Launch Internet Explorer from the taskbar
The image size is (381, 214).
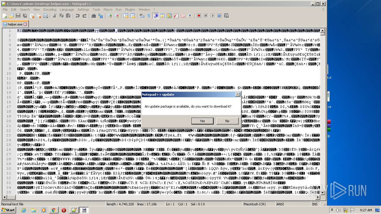[24, 210]
